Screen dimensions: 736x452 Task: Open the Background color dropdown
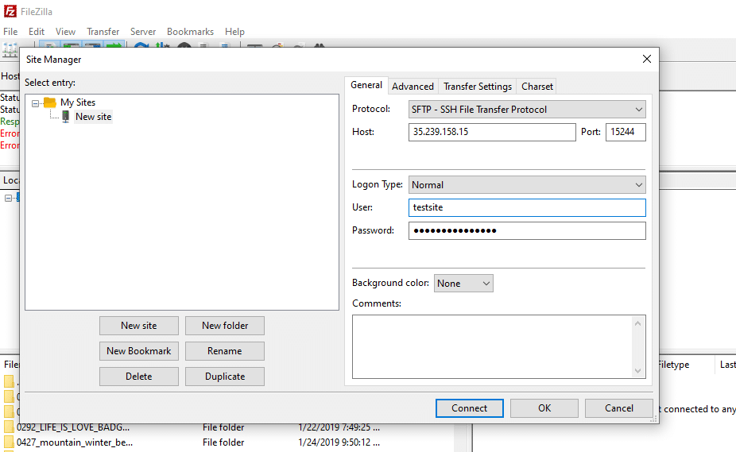[x=463, y=284]
